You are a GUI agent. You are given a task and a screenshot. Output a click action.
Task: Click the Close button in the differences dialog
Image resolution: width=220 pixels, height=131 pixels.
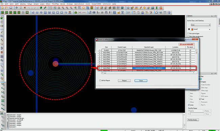[141, 81]
